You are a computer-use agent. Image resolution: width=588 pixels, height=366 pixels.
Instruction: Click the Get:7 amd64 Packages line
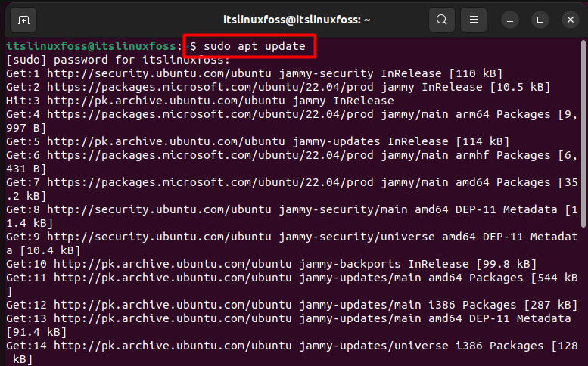click(292, 189)
